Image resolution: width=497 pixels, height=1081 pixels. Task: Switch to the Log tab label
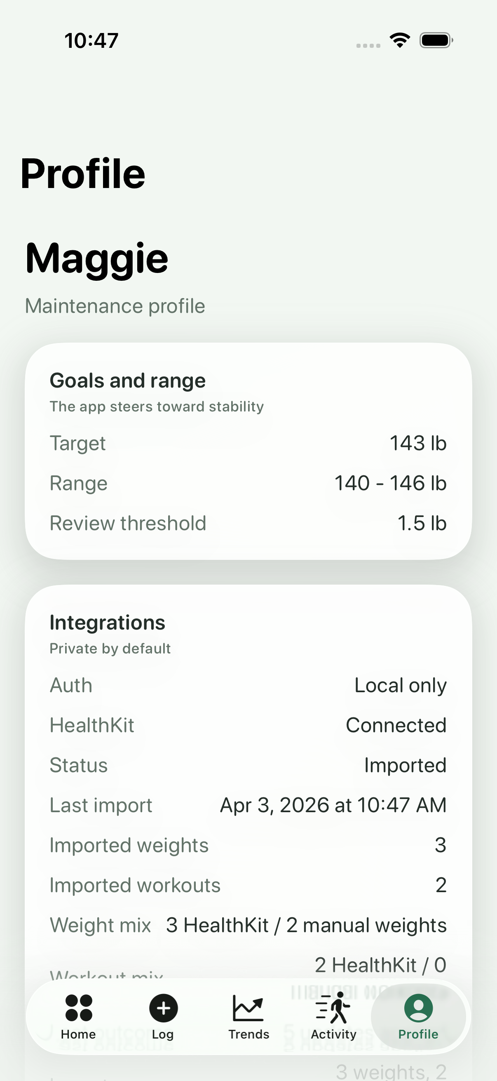pyautogui.click(x=163, y=1034)
